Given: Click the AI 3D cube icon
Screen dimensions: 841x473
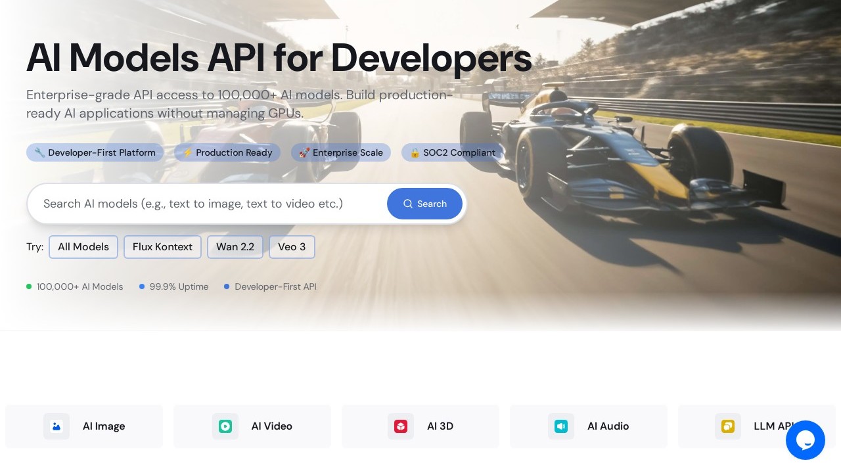Looking at the screenshot, I should (x=401, y=426).
